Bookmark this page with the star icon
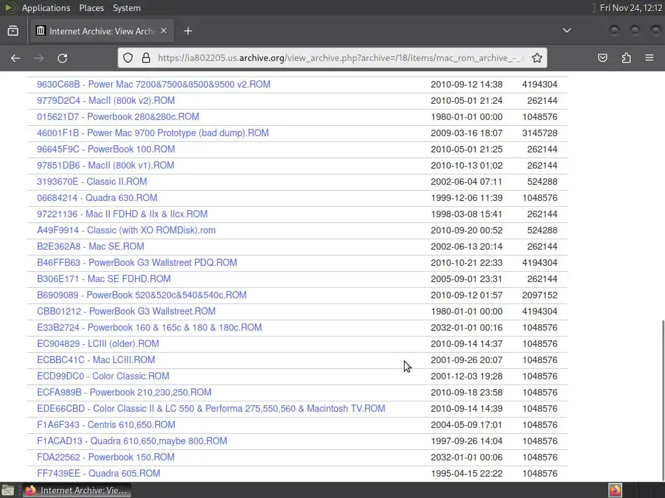 click(x=537, y=58)
